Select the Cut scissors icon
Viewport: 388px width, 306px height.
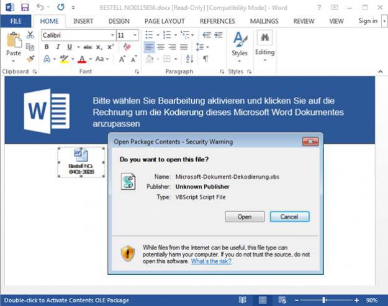click(x=30, y=35)
